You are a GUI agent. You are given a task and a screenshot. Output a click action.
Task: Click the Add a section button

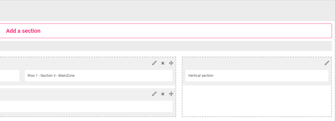pyautogui.click(x=166, y=31)
